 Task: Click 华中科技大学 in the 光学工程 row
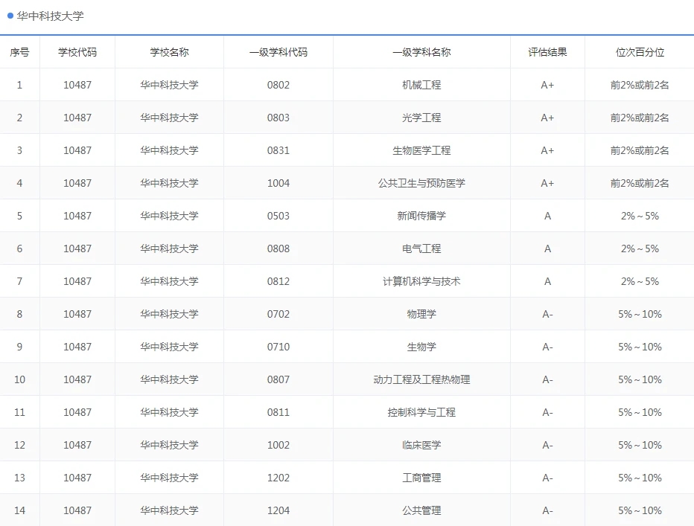(170, 118)
